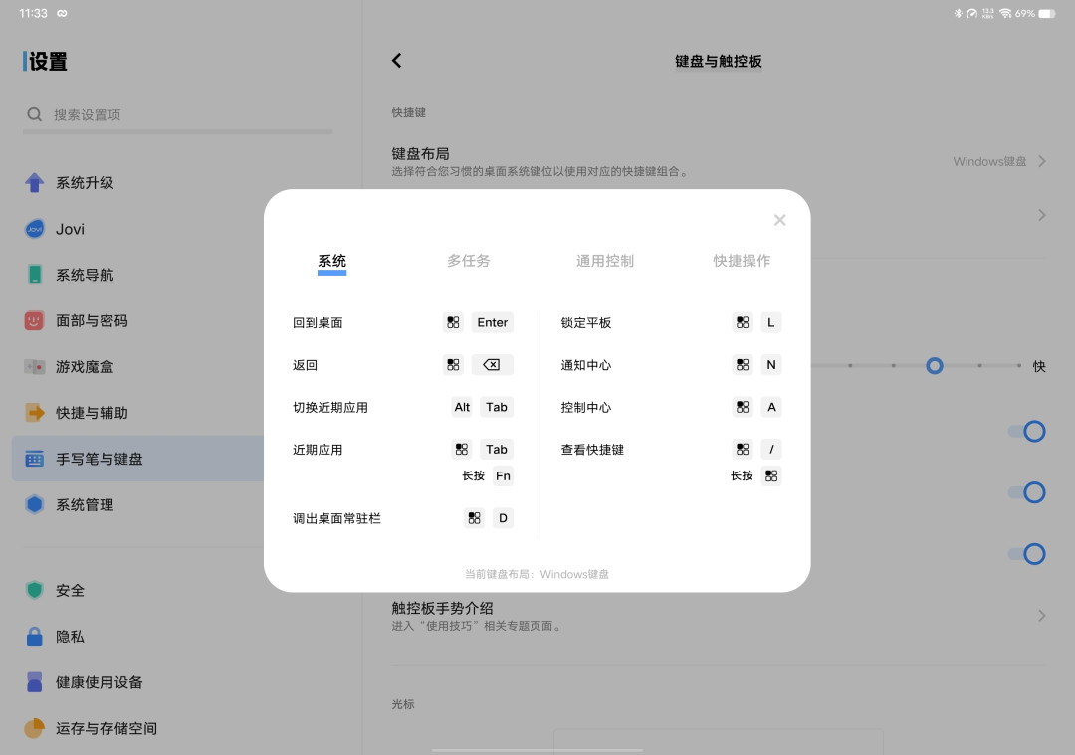Click the search magnifier icon

pyautogui.click(x=34, y=114)
